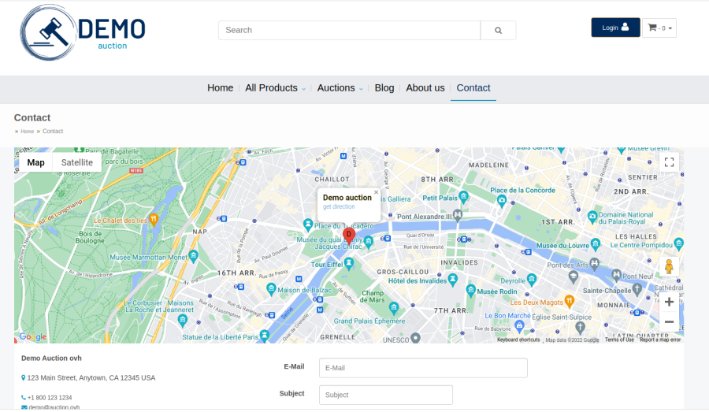709x412 pixels.
Task: Click the Home breadcrumb link
Action: pyautogui.click(x=27, y=131)
